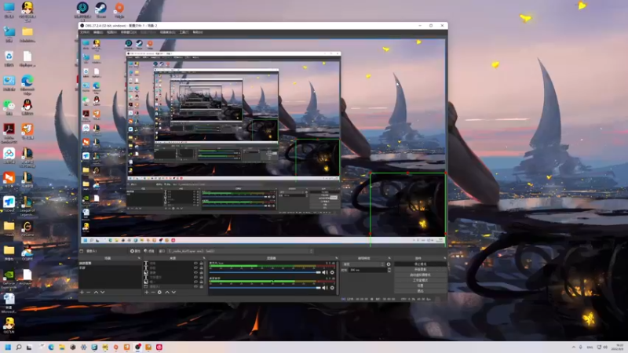
Task: Click Exit button at bottom of Controls
Action: tap(420, 291)
